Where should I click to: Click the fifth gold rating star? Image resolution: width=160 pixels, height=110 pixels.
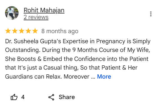(35, 31)
